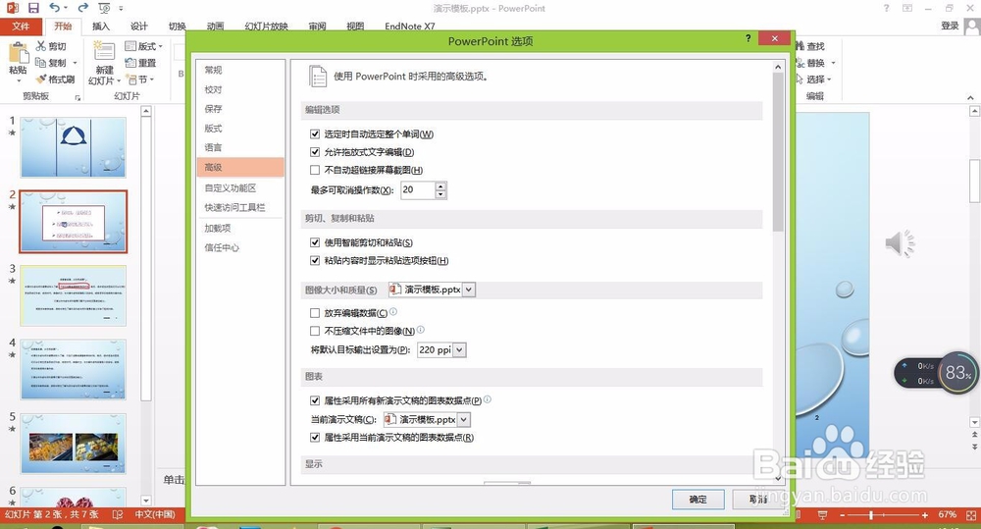Toggle 属性采用所有新演示文稿的图表数据点 checkbox
Screen dimensions: 981x529
pyautogui.click(x=315, y=400)
